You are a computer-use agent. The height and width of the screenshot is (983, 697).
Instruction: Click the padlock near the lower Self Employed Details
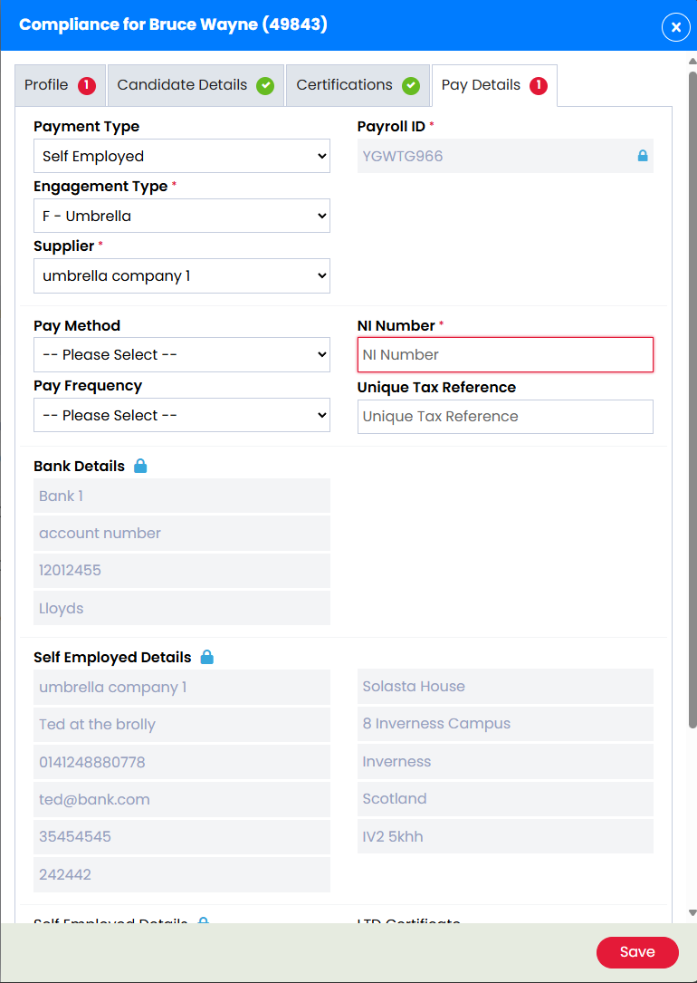[203, 921]
